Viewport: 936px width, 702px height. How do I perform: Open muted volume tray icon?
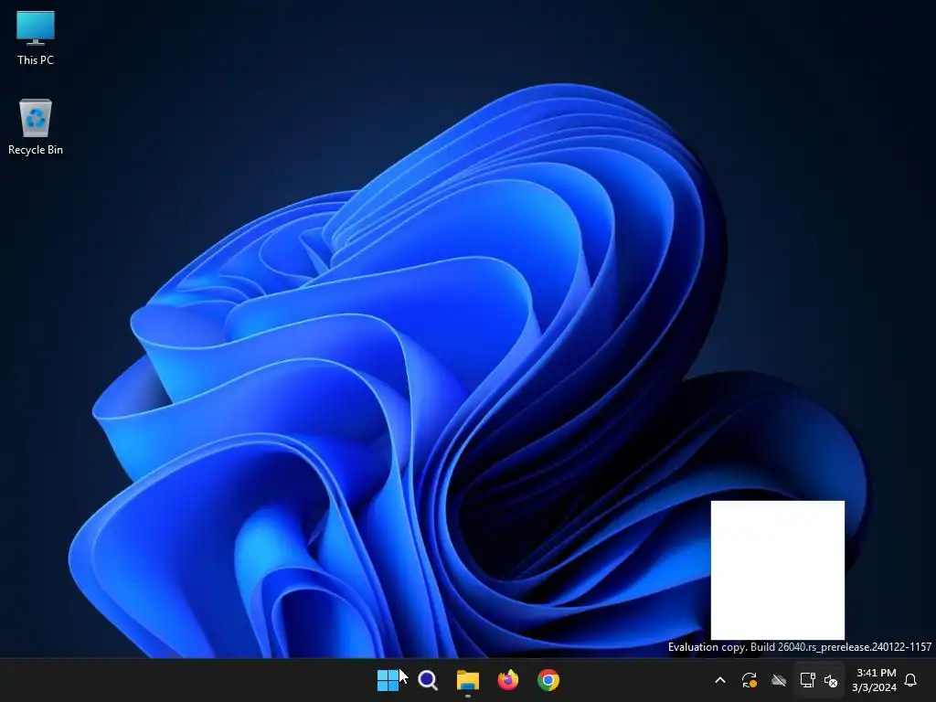830,680
